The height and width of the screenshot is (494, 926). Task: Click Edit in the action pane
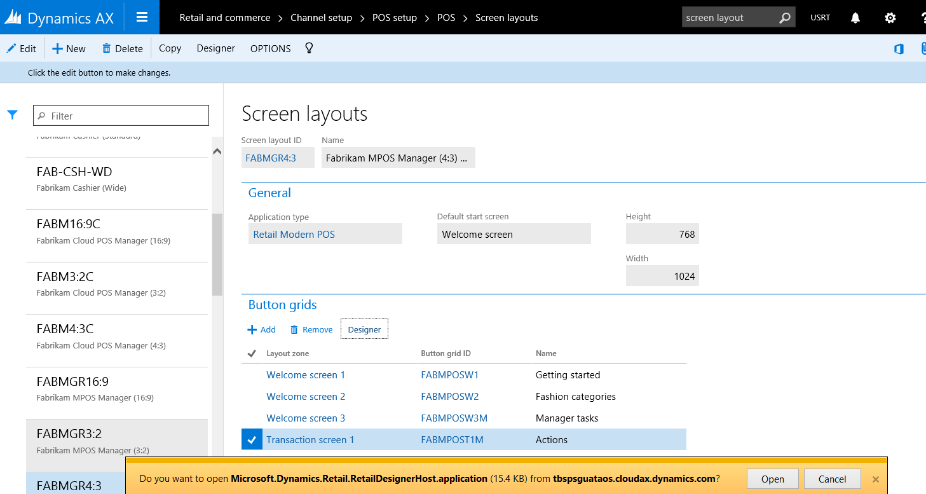(21, 48)
